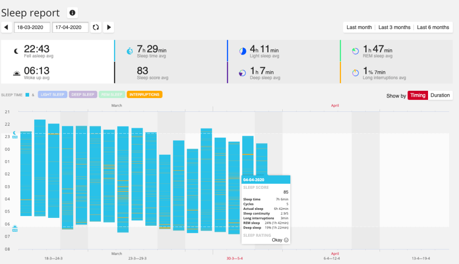The image size is (459, 264).
Task: Go to previous date range arrow
Action: [x=6, y=27]
